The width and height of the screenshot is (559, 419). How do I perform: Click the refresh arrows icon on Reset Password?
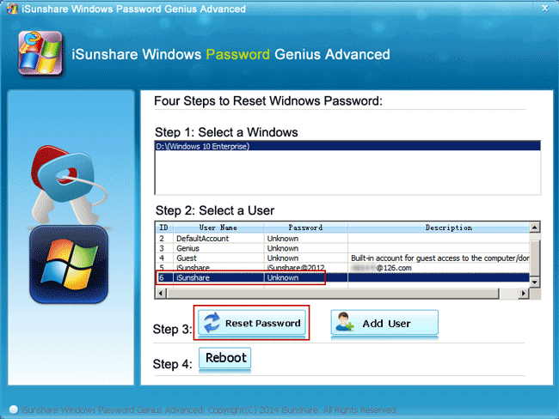click(x=212, y=323)
